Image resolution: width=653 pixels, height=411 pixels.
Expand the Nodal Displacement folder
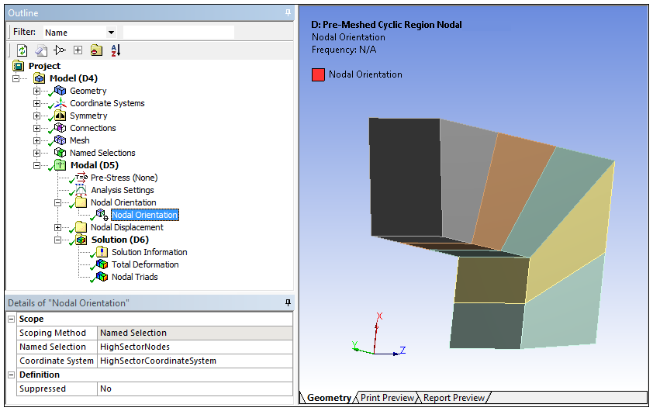pos(57,227)
